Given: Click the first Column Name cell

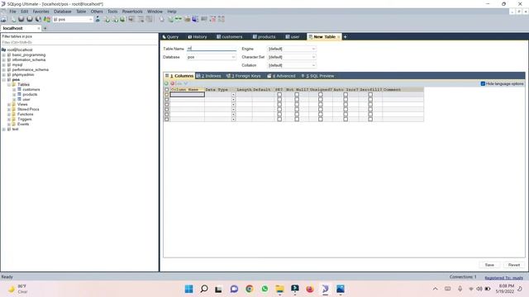Looking at the screenshot, I should click(188, 95).
